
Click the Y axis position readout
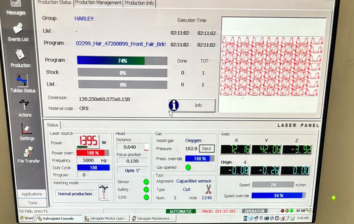point(266,150)
